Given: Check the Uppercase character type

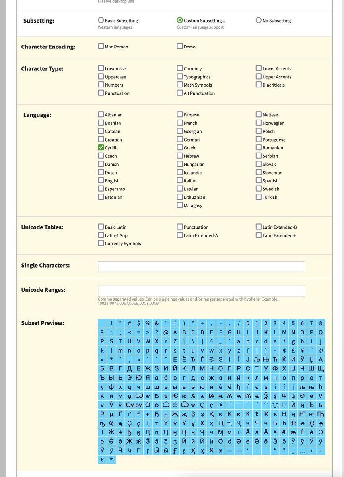Looking at the screenshot, I should tap(101, 76).
